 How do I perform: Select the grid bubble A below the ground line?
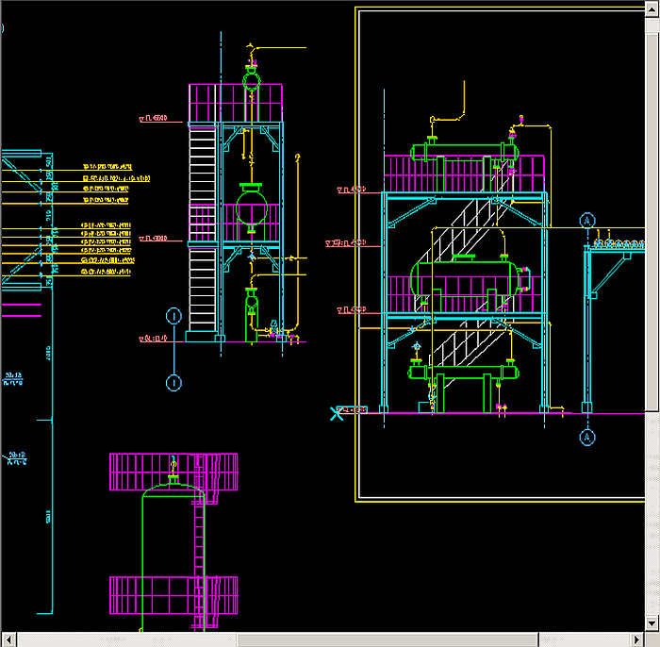587,438
